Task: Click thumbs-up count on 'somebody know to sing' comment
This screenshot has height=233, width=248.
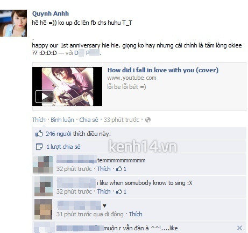Action: click(x=121, y=191)
